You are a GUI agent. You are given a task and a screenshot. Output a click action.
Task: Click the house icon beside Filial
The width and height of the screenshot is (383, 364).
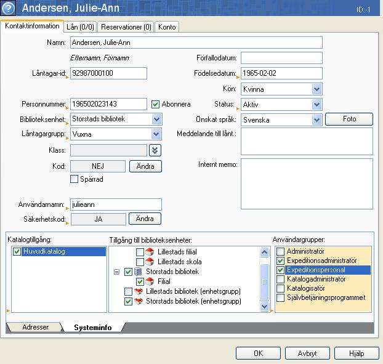150,281
